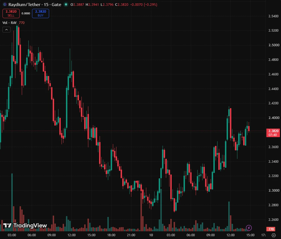Click the 2.5000 level on price scale
The image size is (281, 239).
[274, 45]
